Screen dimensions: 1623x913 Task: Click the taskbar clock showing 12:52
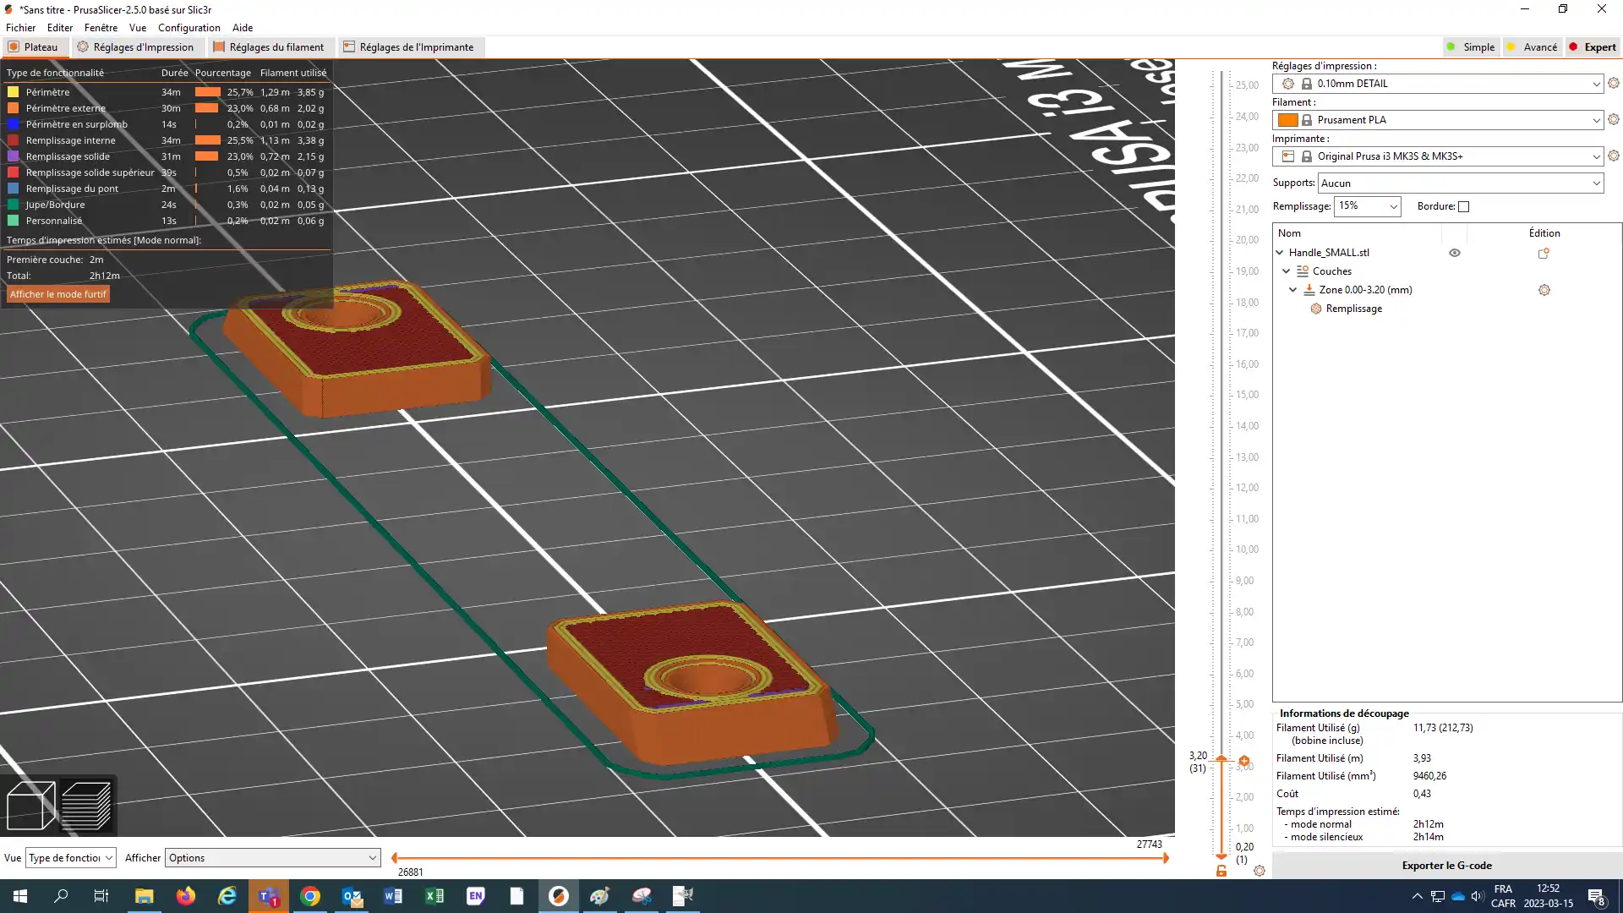(1548, 896)
